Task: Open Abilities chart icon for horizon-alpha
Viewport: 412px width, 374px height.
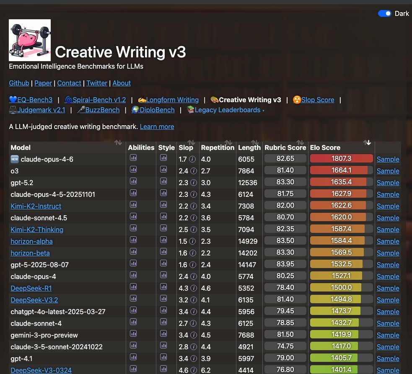Action: click(x=133, y=240)
